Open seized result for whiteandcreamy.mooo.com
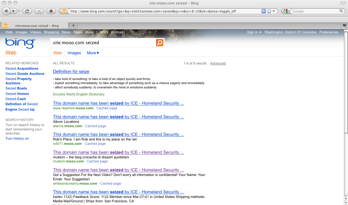This screenshot has width=348, height=205. 118,170
